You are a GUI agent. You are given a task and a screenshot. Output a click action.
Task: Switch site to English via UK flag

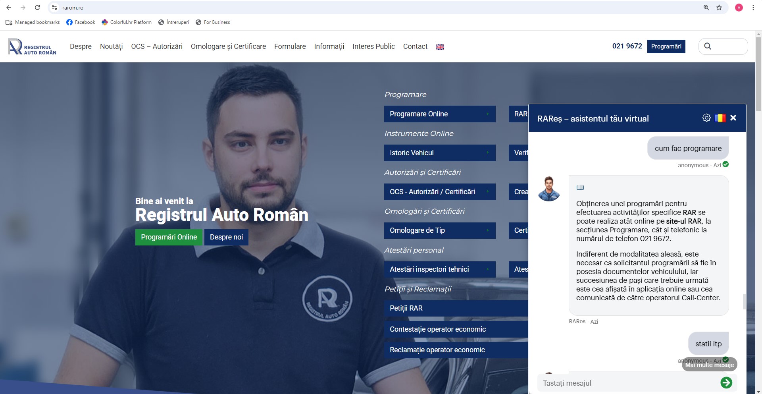tap(440, 47)
